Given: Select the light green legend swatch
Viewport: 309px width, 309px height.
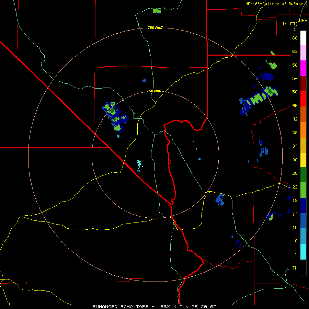Looking at the screenshot, I should pos(303,190).
